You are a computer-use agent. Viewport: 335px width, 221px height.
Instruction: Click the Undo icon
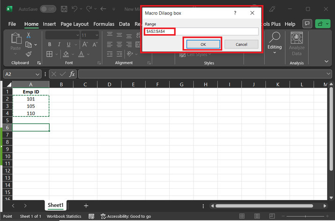[74, 9]
